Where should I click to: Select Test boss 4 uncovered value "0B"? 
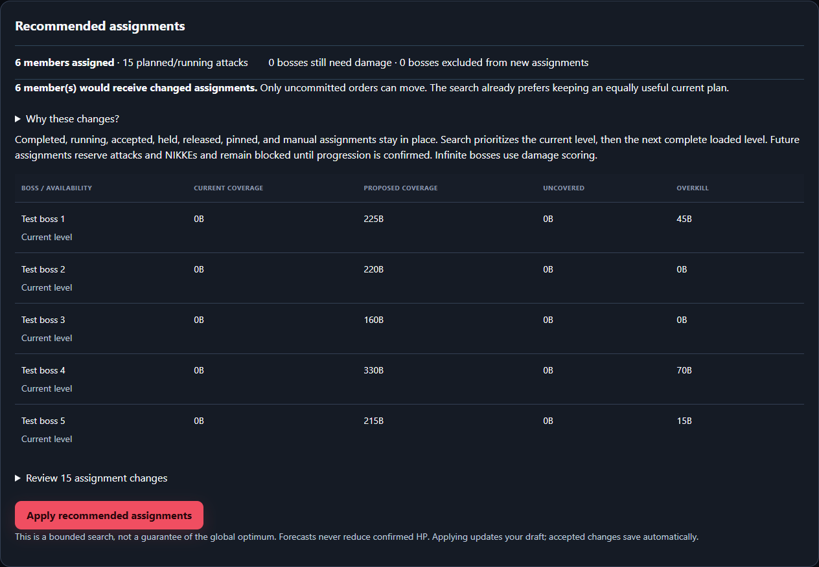coord(548,370)
